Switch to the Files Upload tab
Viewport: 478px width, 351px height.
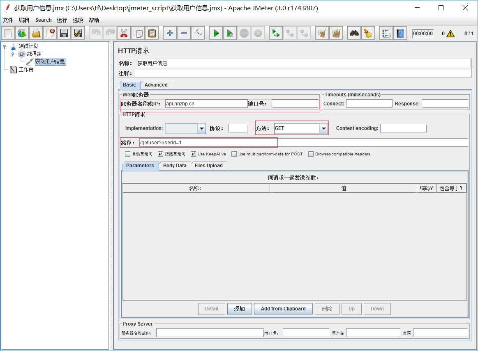[208, 166]
